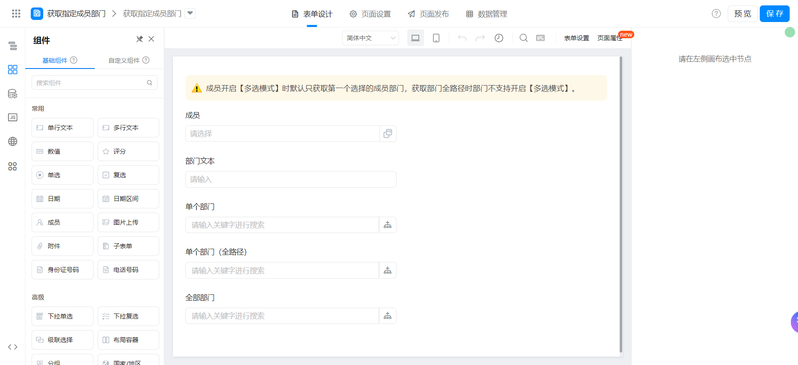The height and width of the screenshot is (365, 798).
Task: Open the data source sidebar icon
Action: click(x=13, y=94)
